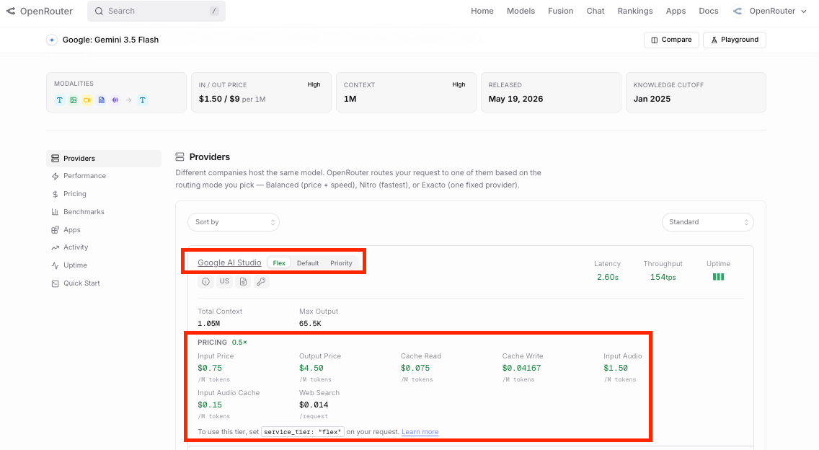Viewport: 819px width, 450px height.
Task: Click the green uptime bars indicator
Action: 719,277
